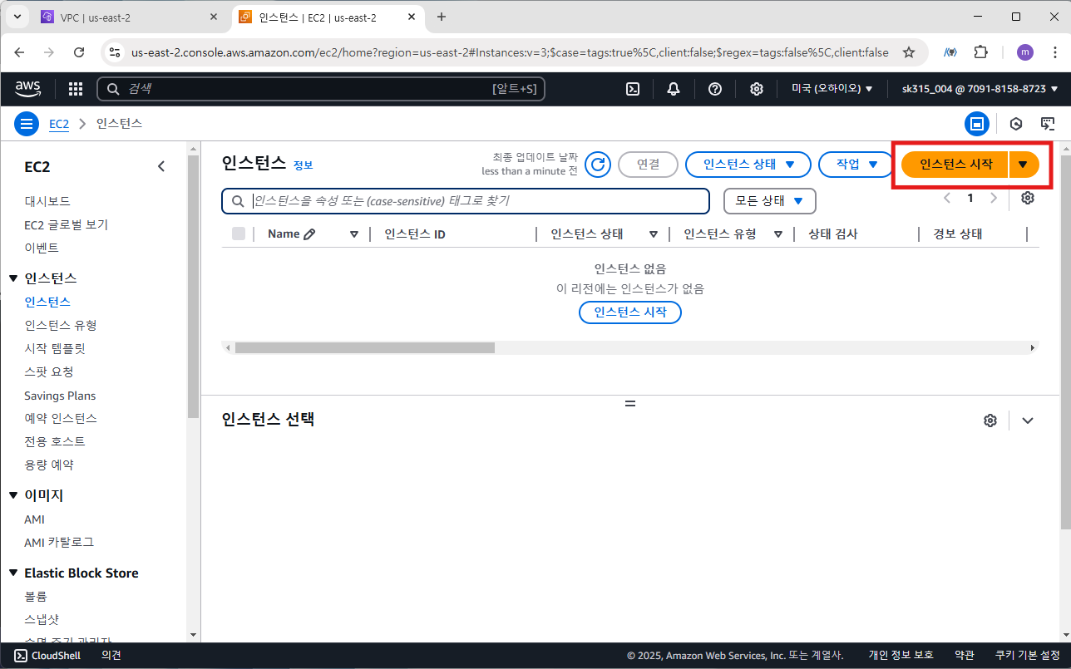Click the CloudShell icon in the footer
Image resolution: width=1071 pixels, height=669 pixels.
pyautogui.click(x=22, y=656)
